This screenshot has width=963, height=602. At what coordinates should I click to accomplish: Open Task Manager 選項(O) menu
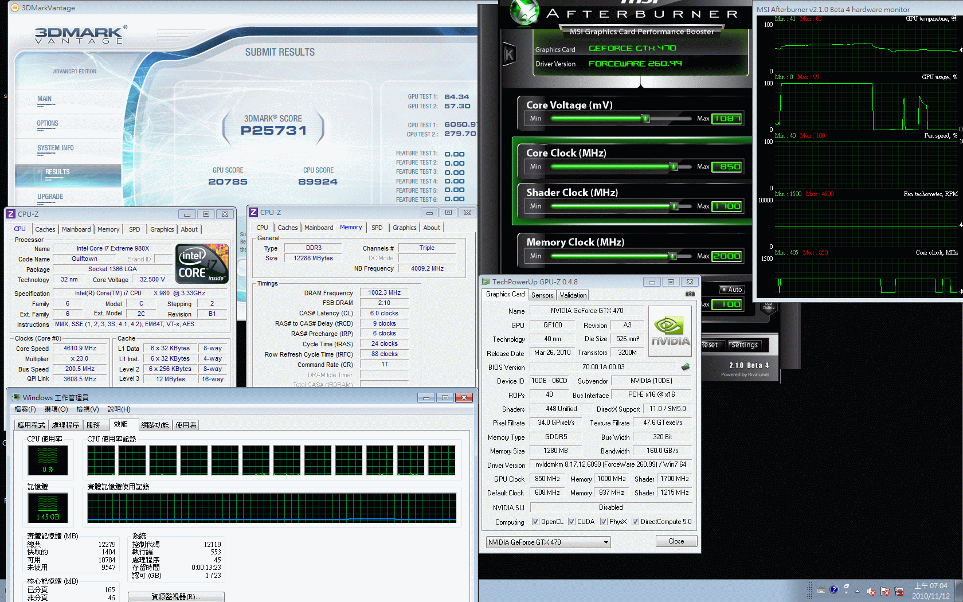click(56, 409)
